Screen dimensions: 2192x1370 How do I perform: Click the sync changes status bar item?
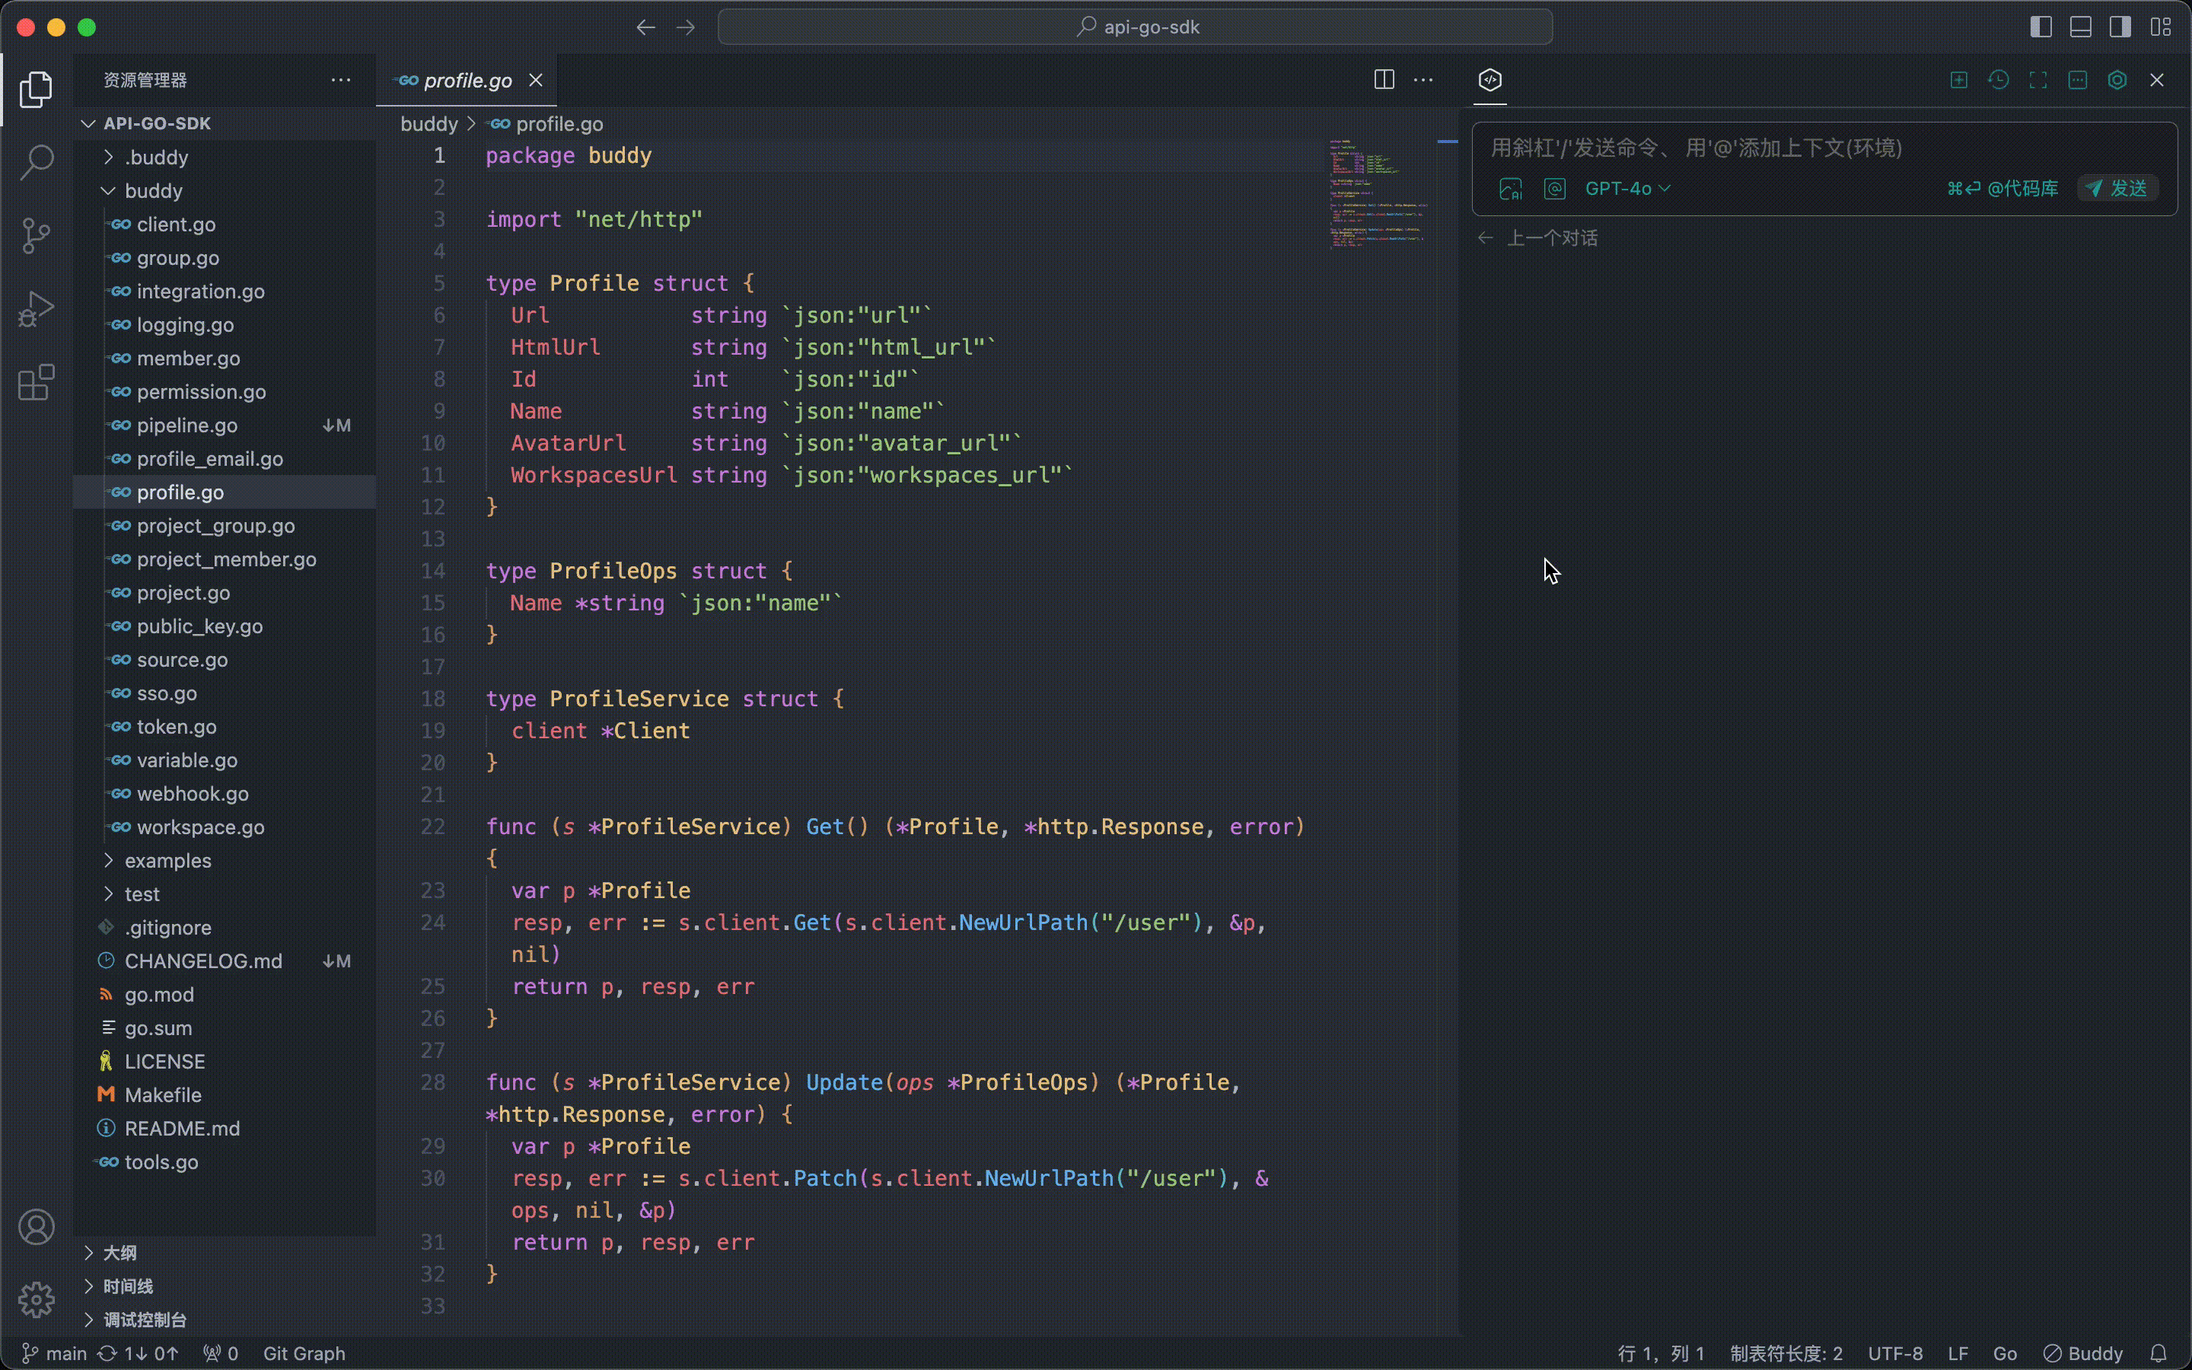(139, 1352)
